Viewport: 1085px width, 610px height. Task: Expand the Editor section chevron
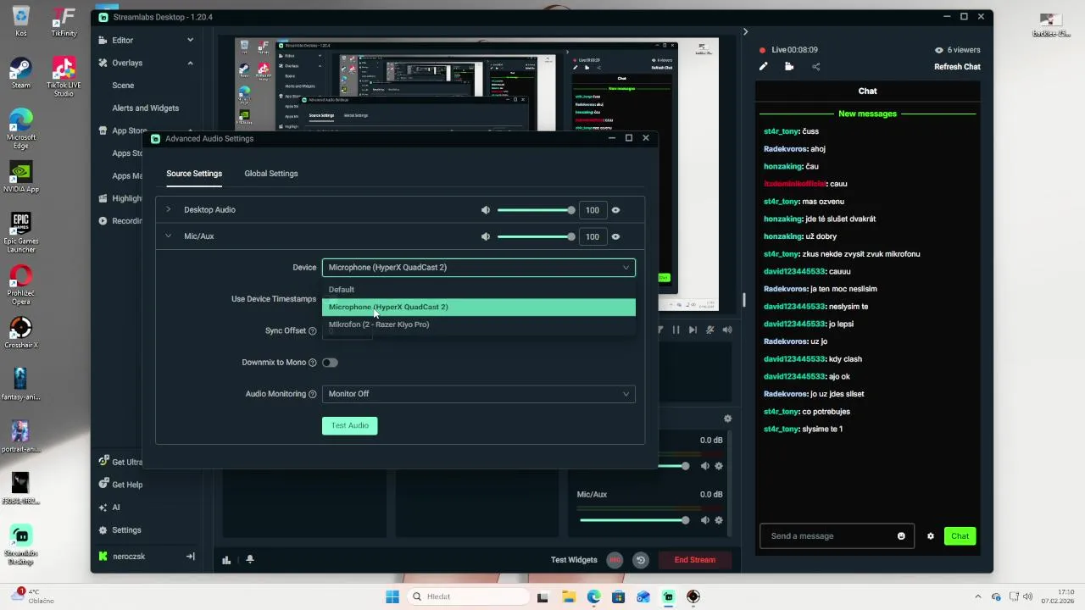pos(190,40)
